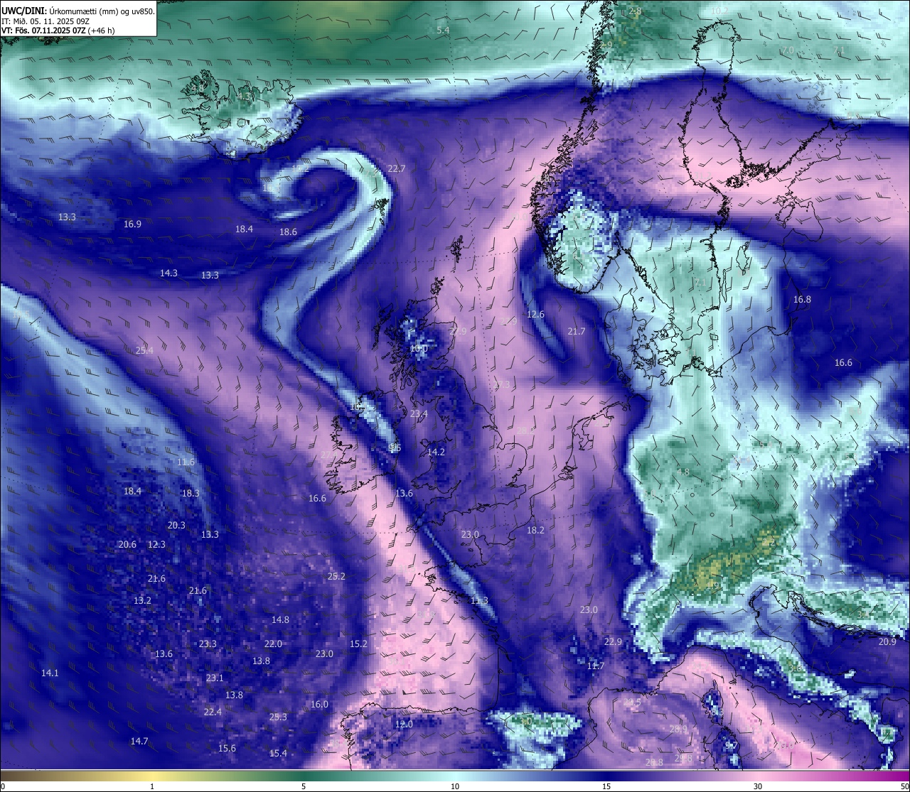Screen dimensions: 910x792
Task: Click the colour scale tick labelled 50
Action: coord(904,786)
